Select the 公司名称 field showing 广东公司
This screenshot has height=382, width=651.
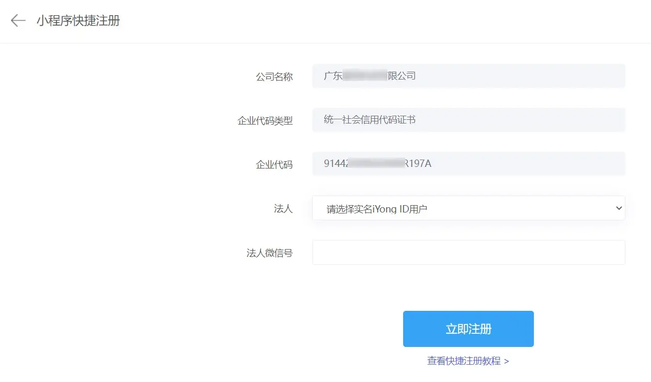pyautogui.click(x=468, y=75)
